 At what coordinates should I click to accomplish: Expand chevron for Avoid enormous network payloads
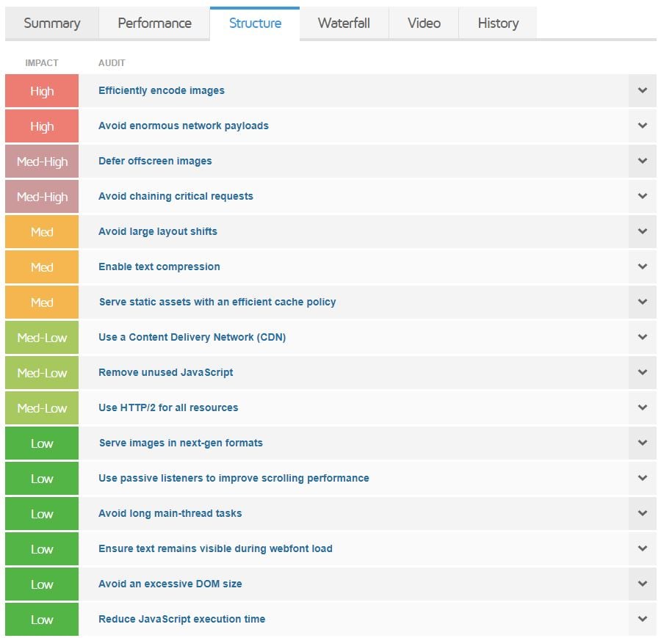pyautogui.click(x=642, y=126)
